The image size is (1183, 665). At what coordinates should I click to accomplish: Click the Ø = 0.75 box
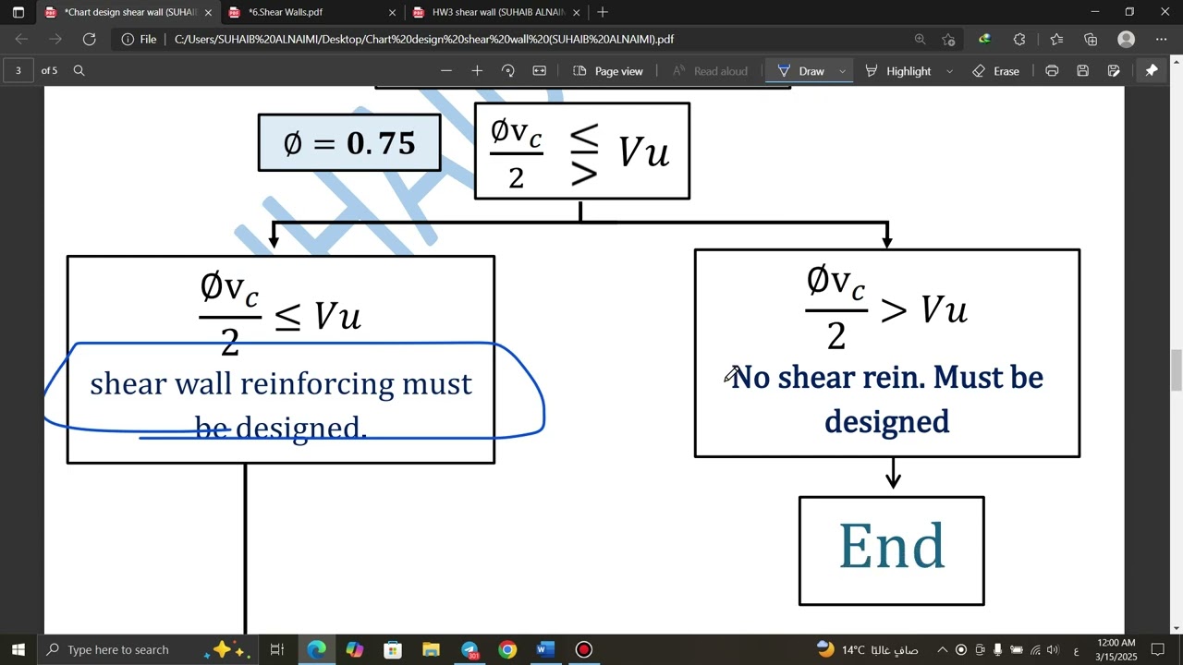tap(349, 143)
